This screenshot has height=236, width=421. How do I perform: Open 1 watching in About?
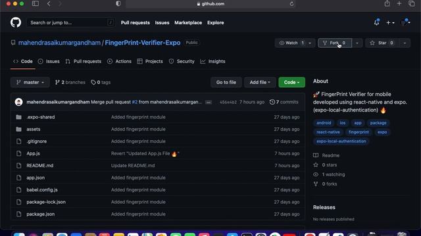329,174
